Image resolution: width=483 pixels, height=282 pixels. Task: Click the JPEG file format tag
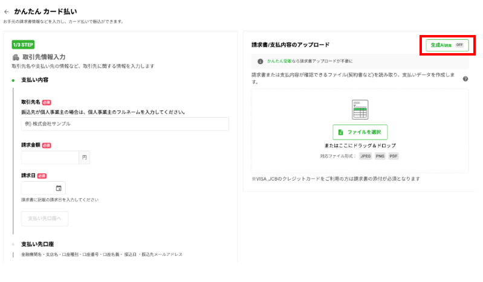tap(365, 156)
